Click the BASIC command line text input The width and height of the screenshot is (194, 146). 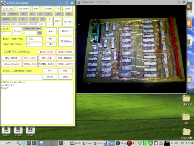pos(22,77)
